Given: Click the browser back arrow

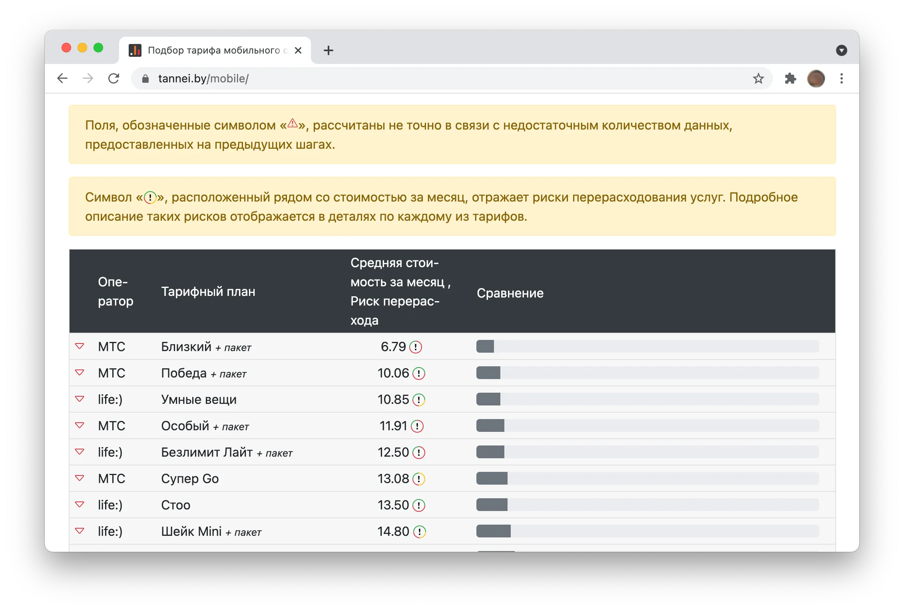Looking at the screenshot, I should click(62, 78).
